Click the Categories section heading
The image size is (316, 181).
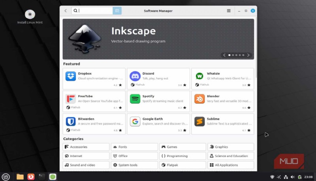point(73,139)
